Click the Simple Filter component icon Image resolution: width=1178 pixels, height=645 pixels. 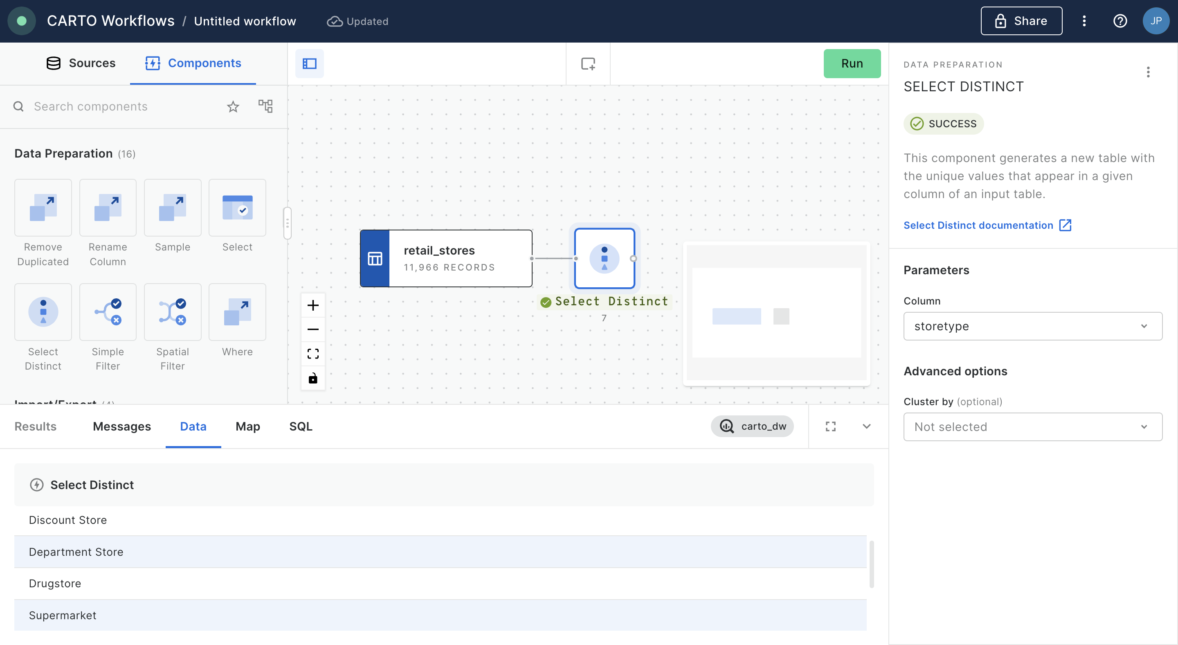[x=108, y=312]
